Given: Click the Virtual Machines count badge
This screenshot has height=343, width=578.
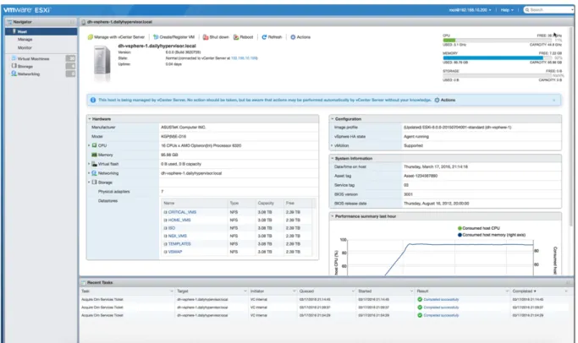Looking at the screenshot, I should click(70, 58).
